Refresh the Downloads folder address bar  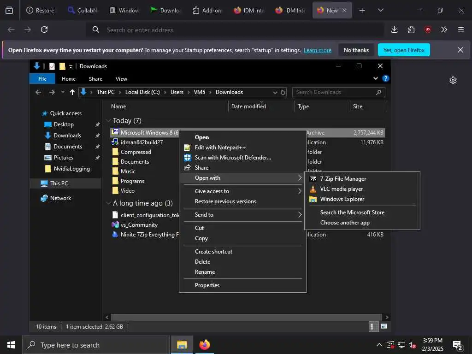[x=283, y=92]
